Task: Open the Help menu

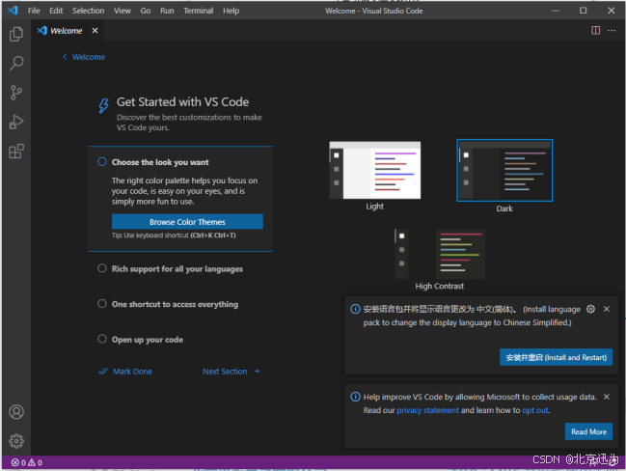Action: pyautogui.click(x=231, y=11)
